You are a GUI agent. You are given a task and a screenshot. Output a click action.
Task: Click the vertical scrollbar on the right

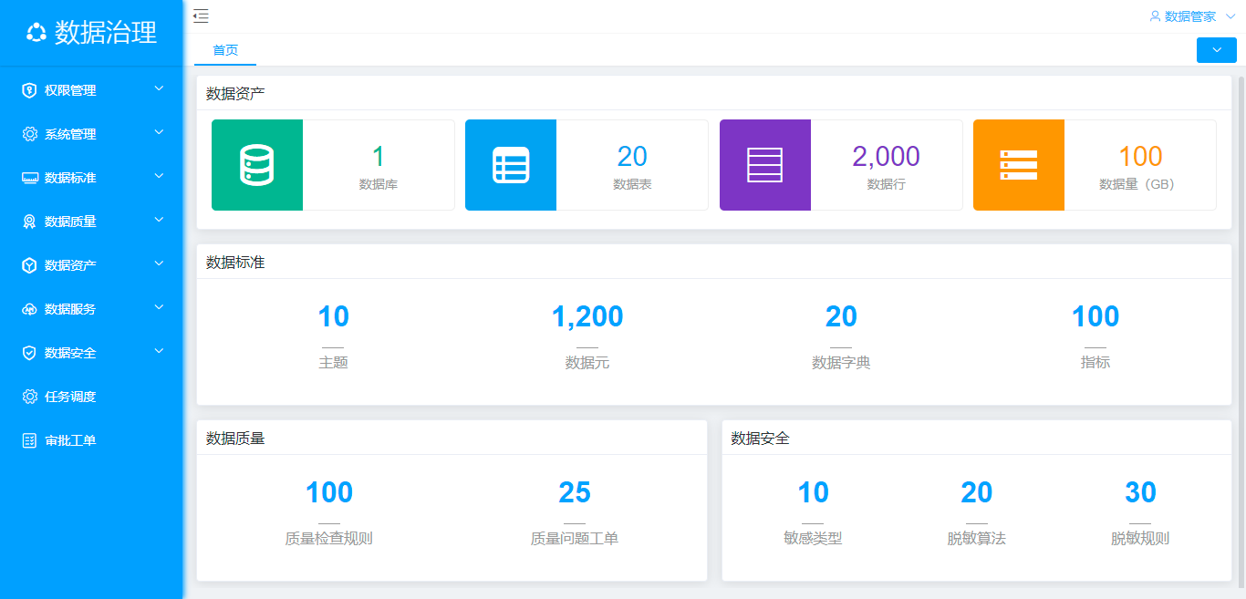[x=1241, y=274]
